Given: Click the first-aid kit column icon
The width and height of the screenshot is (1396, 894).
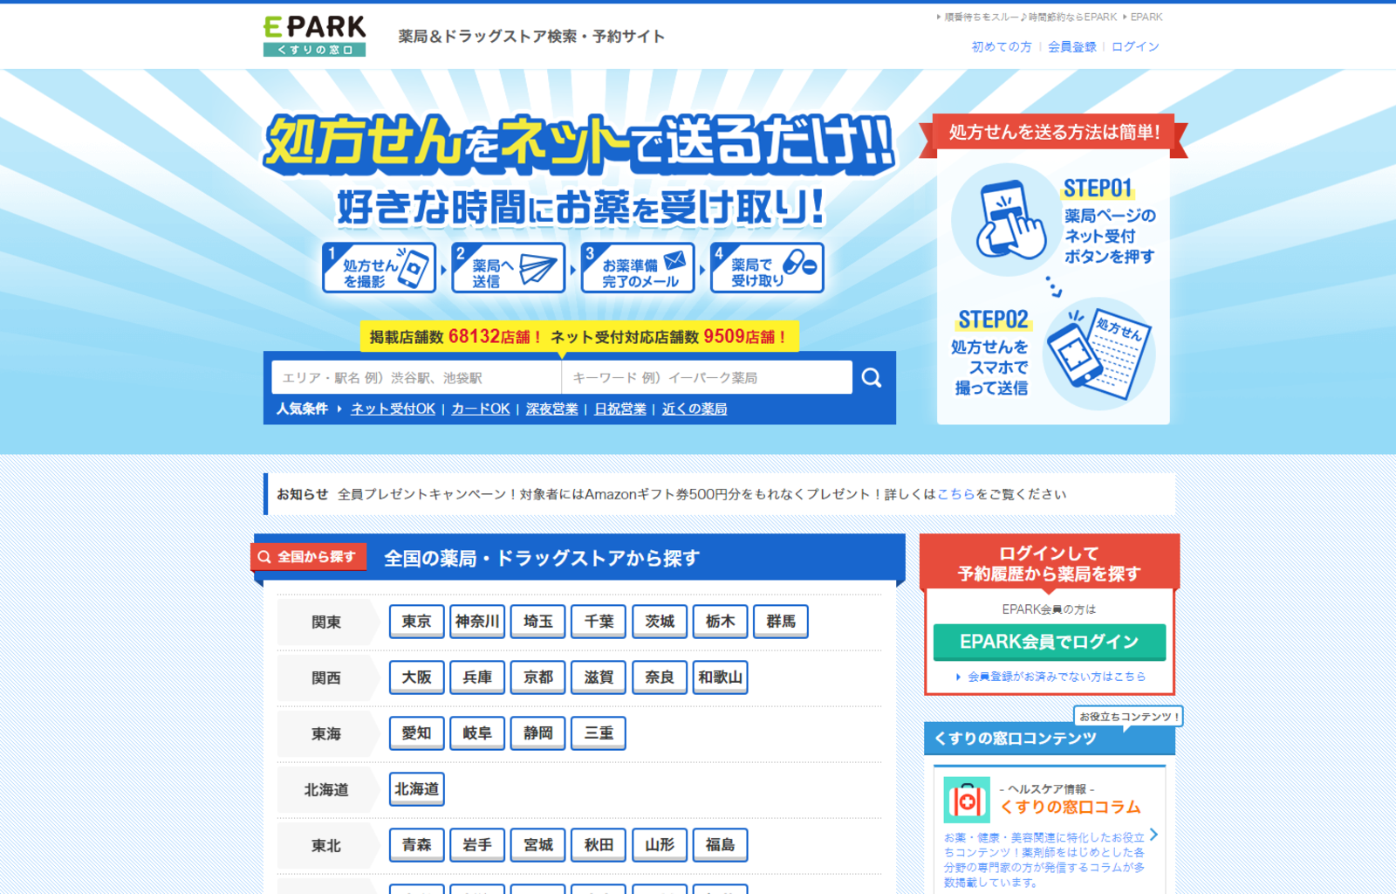Looking at the screenshot, I should click(x=967, y=800).
